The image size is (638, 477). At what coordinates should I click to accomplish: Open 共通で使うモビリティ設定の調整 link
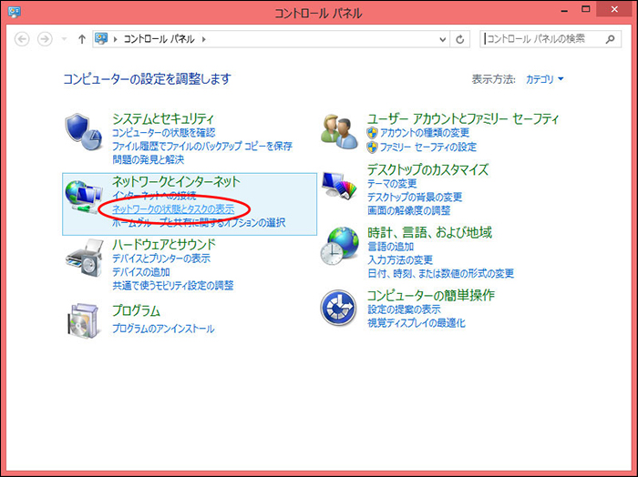[x=173, y=285]
